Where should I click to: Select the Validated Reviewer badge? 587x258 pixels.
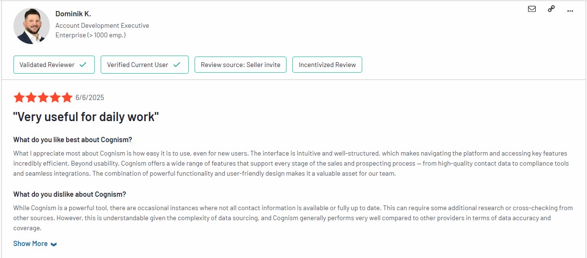(54, 65)
